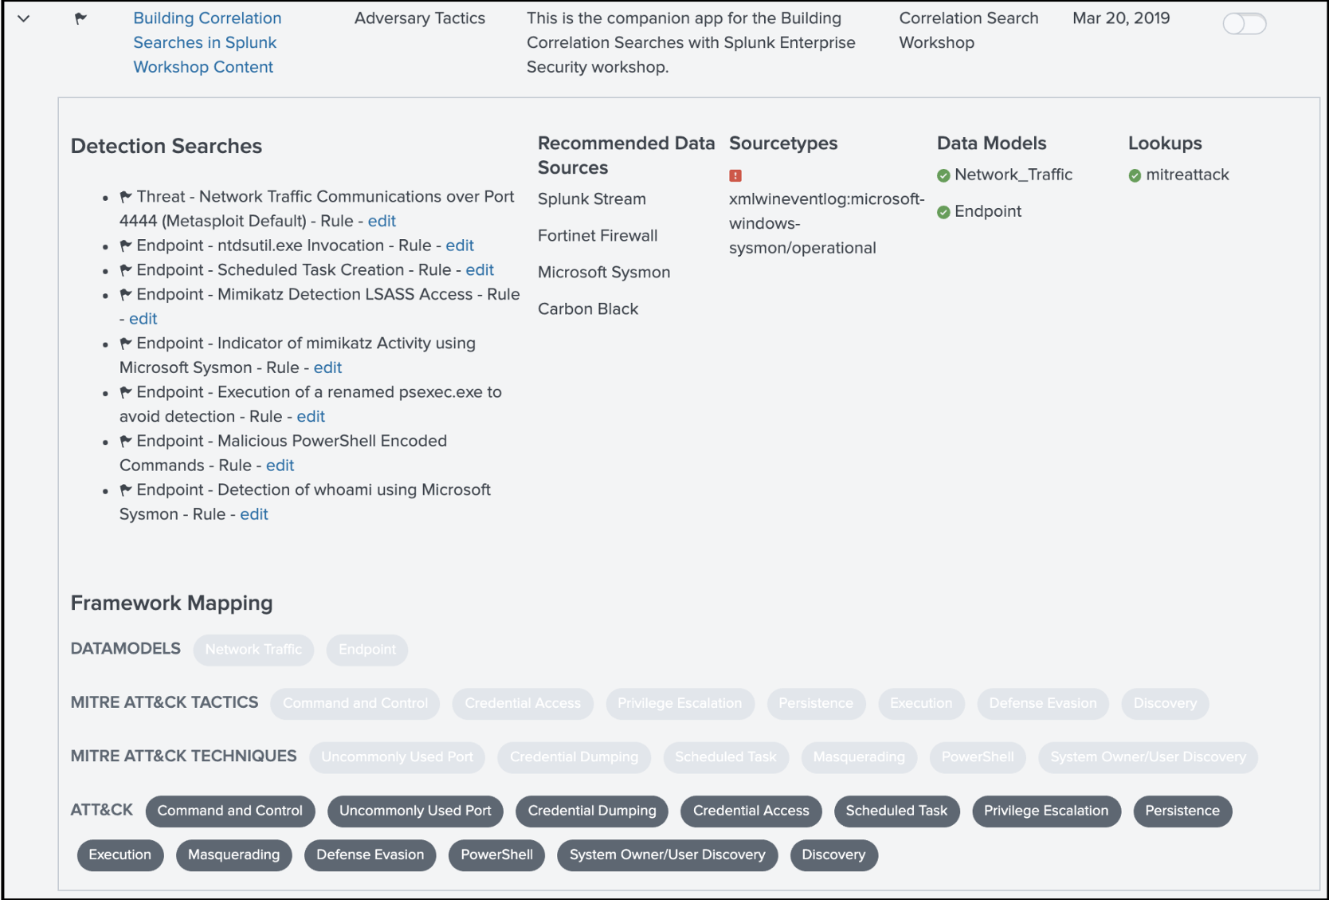
Task: Select the Uncommonly Used Port technique tag
Action: 397,757
